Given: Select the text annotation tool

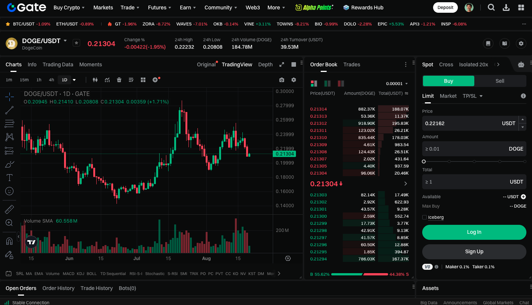Looking at the screenshot, I should [9, 178].
